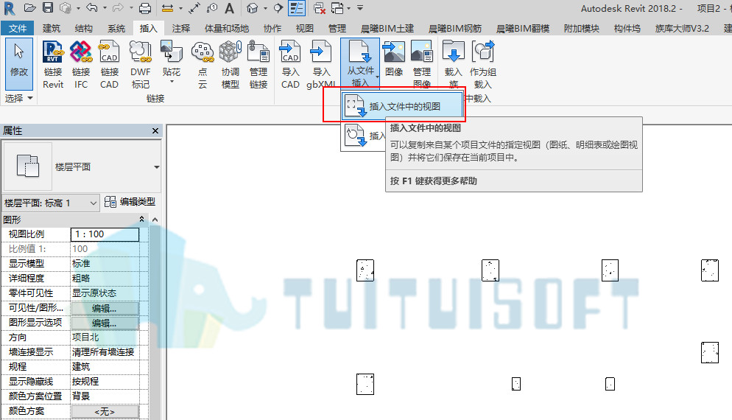Open the Default 3D View house icon
The height and width of the screenshot is (420, 732).
tap(253, 8)
